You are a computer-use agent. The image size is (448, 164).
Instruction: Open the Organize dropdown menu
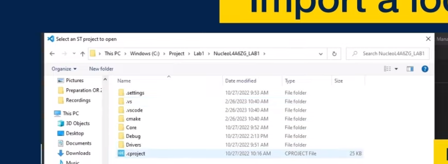(x=64, y=69)
